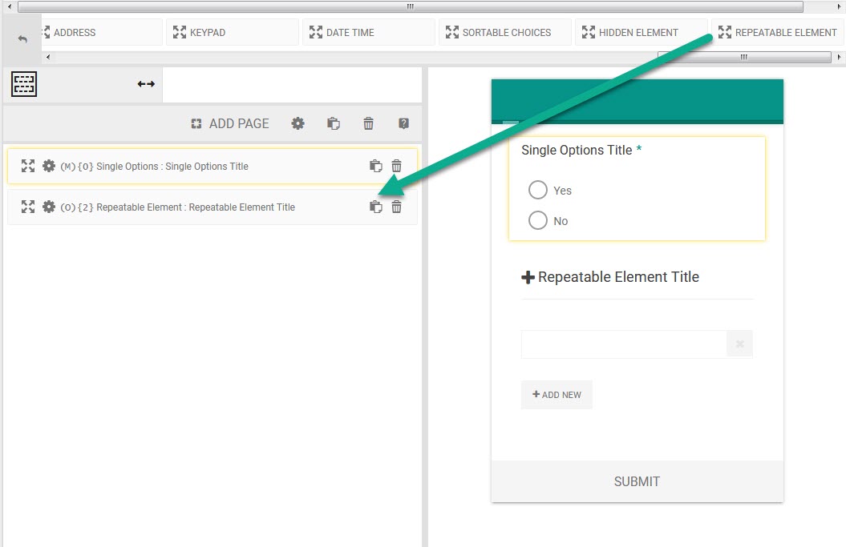Viewport: 846px width, 547px height.
Task: Select the Single Options Title row text
Action: coord(154,167)
